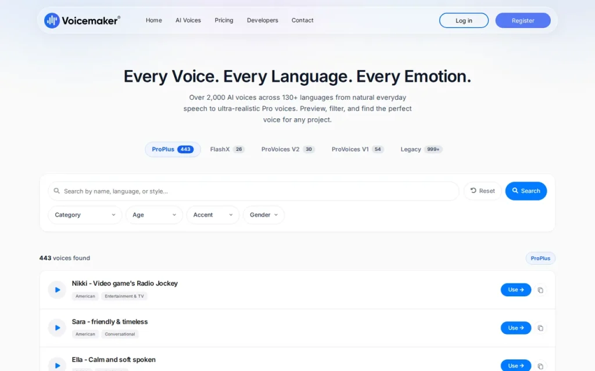Open the Age filter dropdown

point(154,215)
